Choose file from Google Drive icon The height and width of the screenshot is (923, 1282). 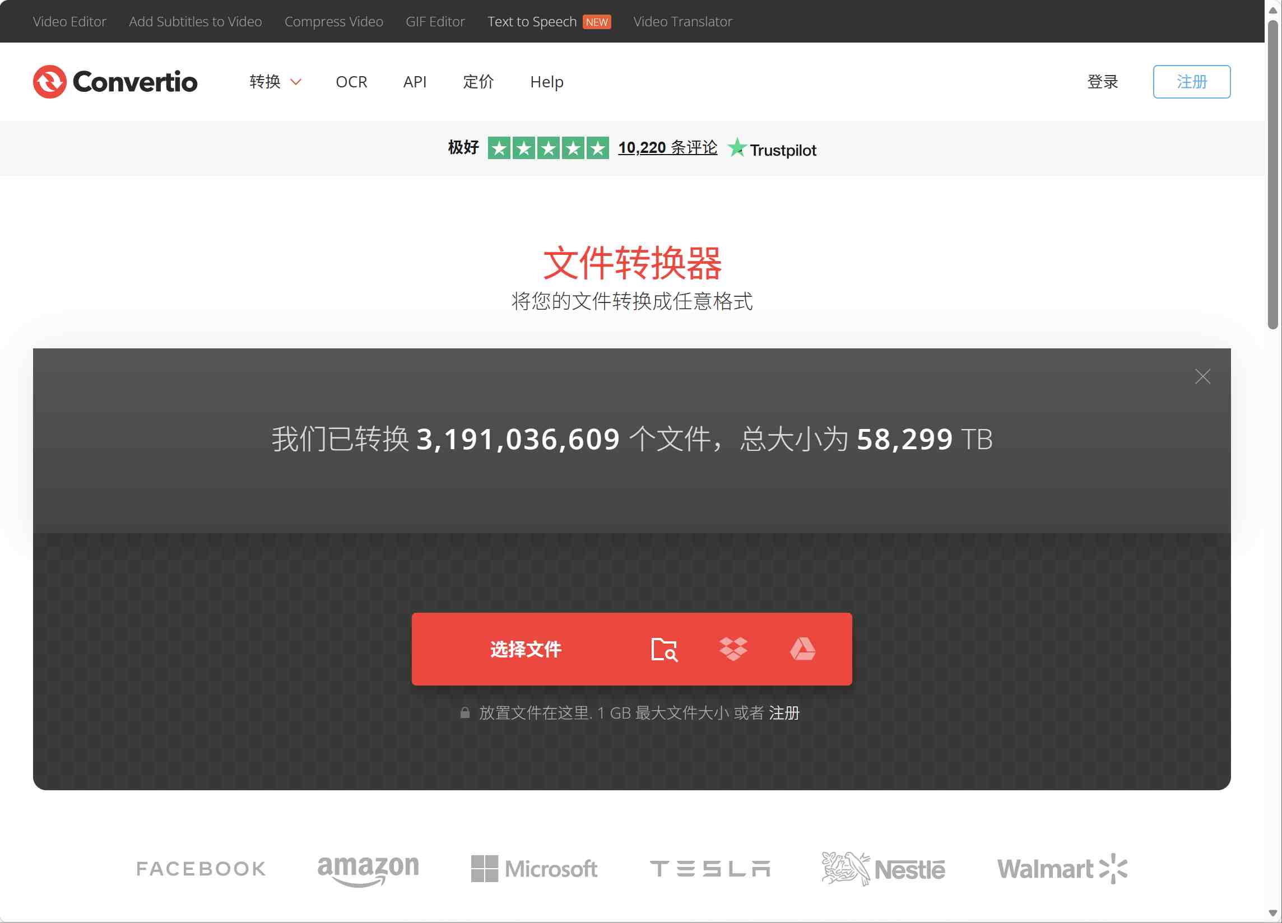[803, 649]
